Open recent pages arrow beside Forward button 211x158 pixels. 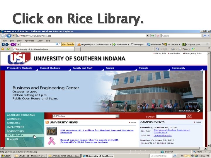[x=13, y=36]
